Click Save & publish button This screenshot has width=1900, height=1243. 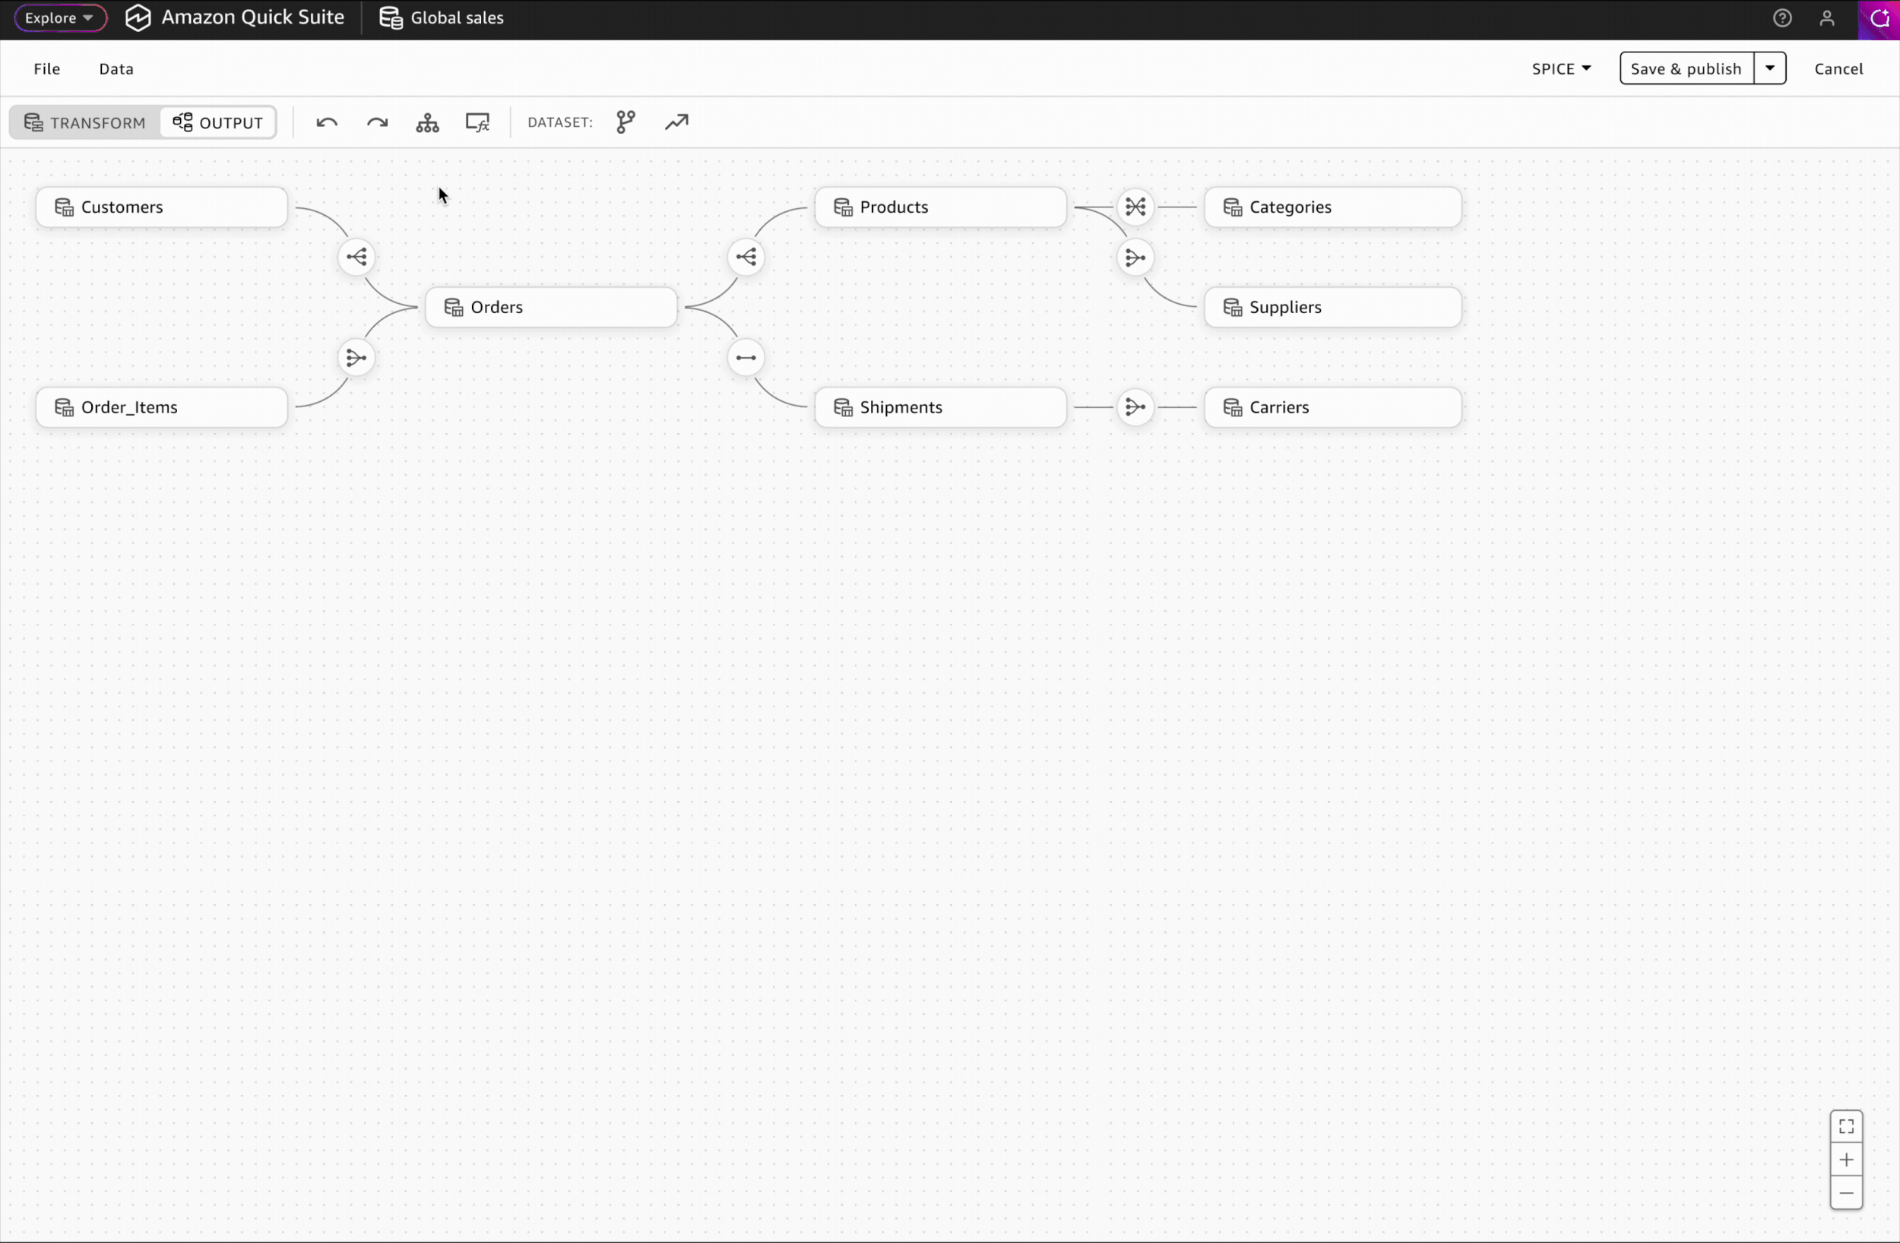tap(1685, 68)
